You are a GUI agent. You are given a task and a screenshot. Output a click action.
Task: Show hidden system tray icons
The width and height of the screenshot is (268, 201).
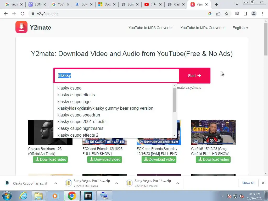tap(222, 196)
